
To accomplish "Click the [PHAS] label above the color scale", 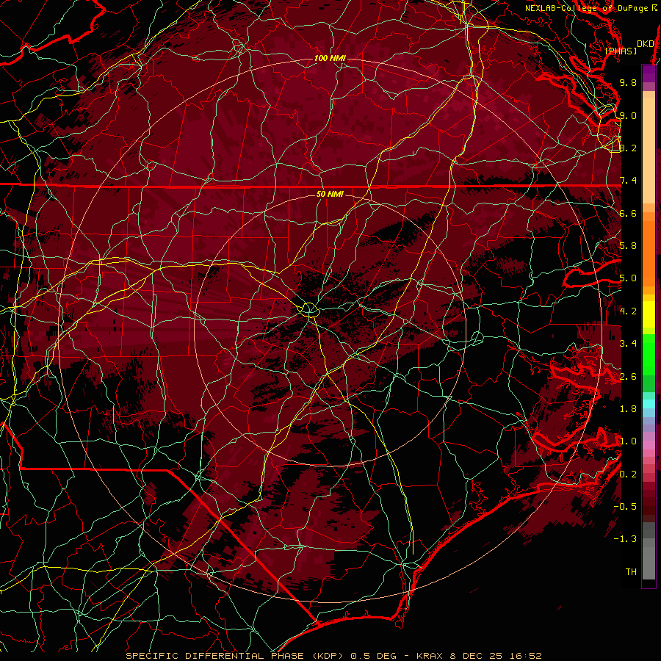I will point(621,51).
